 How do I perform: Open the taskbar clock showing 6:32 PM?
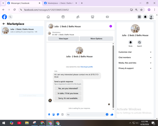point(145,123)
